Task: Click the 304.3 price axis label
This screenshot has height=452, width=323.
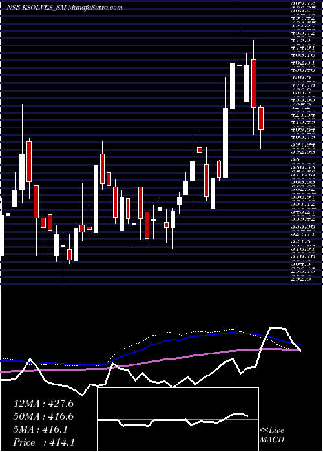Action: click(300, 263)
